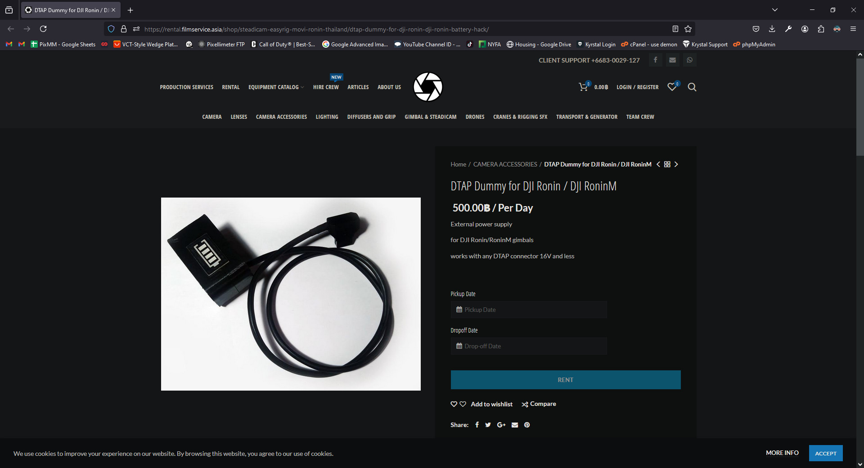Open the Articles menu item

[358, 87]
